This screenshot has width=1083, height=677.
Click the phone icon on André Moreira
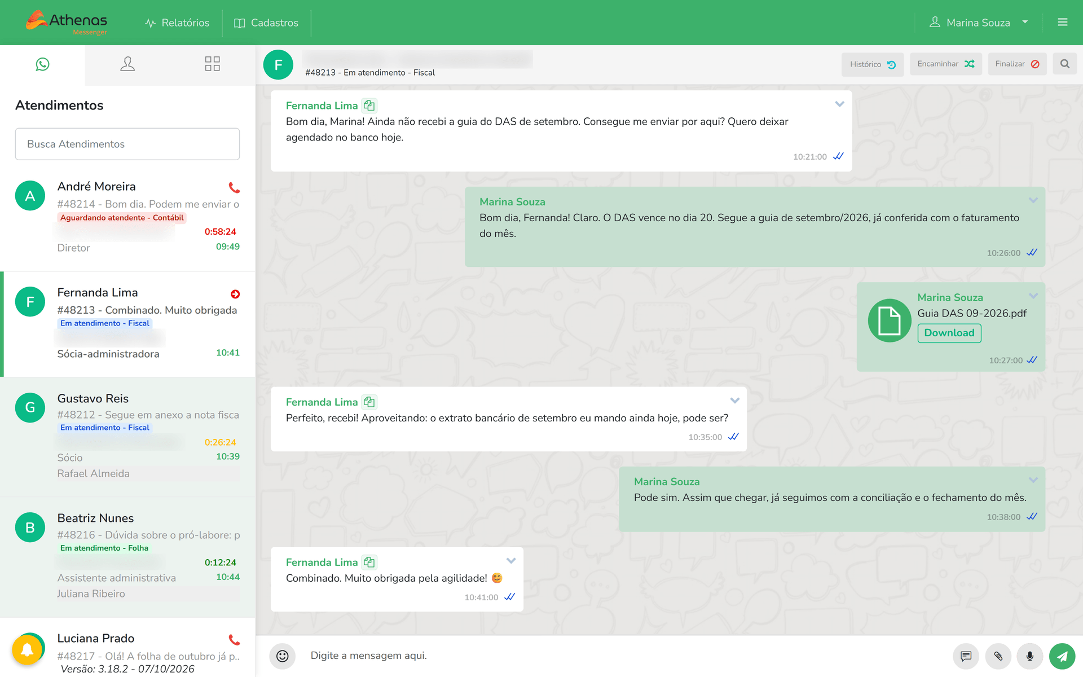coord(234,188)
